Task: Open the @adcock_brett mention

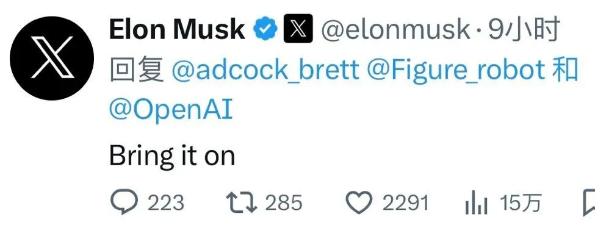Action: [x=265, y=70]
